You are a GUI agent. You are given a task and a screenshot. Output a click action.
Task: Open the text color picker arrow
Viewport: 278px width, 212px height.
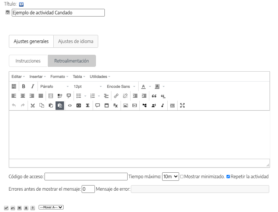click(150, 86)
